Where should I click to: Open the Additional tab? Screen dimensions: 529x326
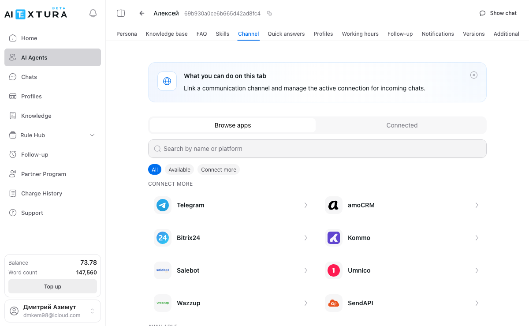coord(507,34)
